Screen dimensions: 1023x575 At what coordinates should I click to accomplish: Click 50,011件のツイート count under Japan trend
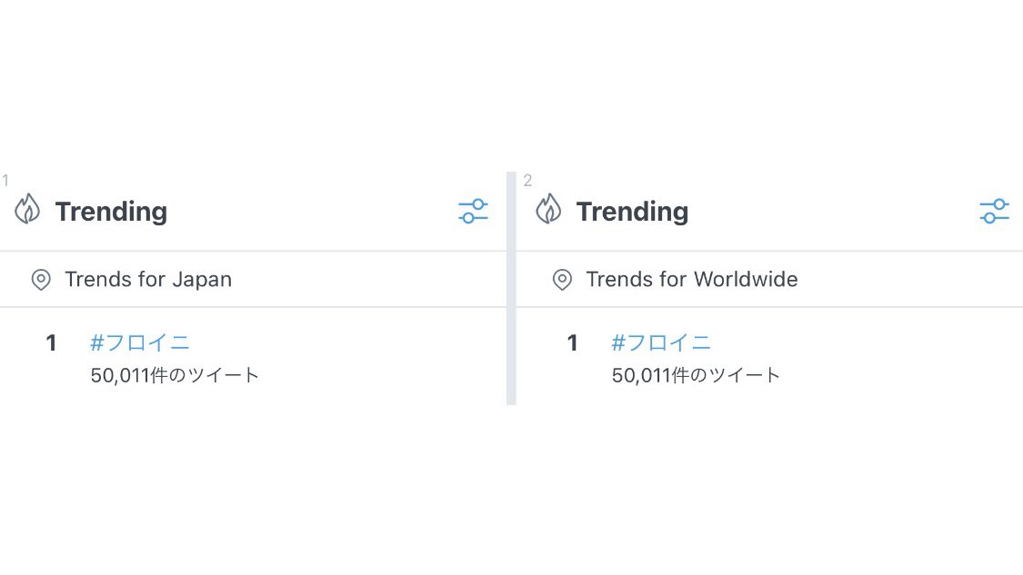tap(175, 375)
